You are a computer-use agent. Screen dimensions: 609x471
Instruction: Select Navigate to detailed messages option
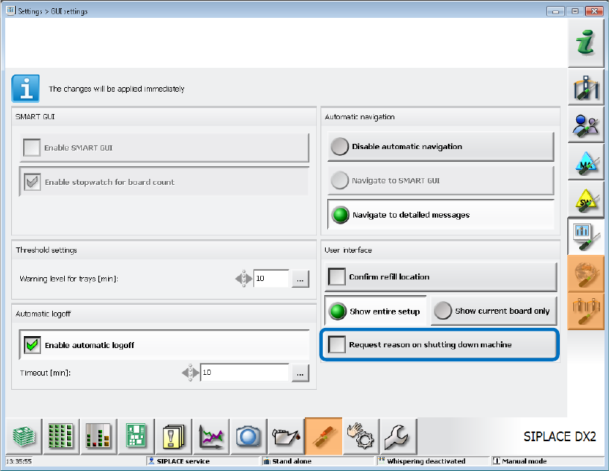pyautogui.click(x=441, y=215)
